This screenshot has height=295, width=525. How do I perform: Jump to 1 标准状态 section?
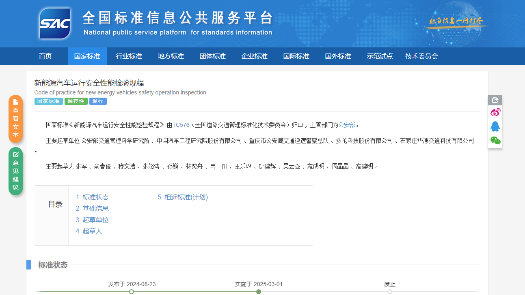(92, 197)
